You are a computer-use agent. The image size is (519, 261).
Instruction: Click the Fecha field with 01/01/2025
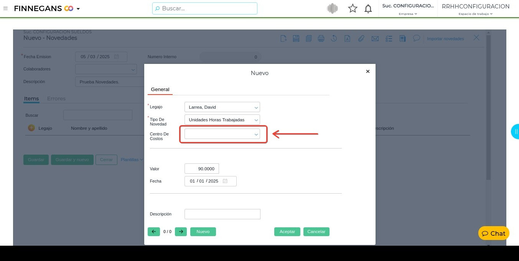tap(211, 181)
